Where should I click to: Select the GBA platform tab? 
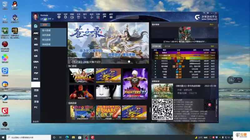coord(36,62)
